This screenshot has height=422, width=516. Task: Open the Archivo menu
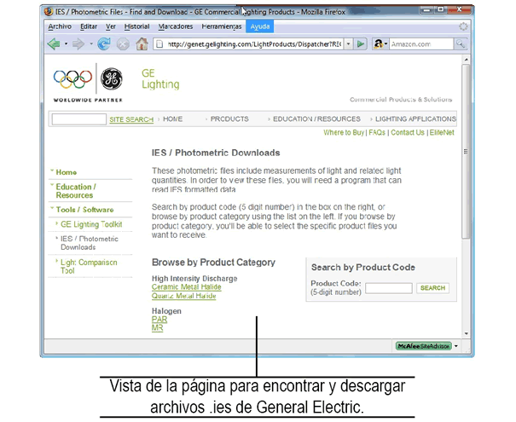tap(60, 26)
